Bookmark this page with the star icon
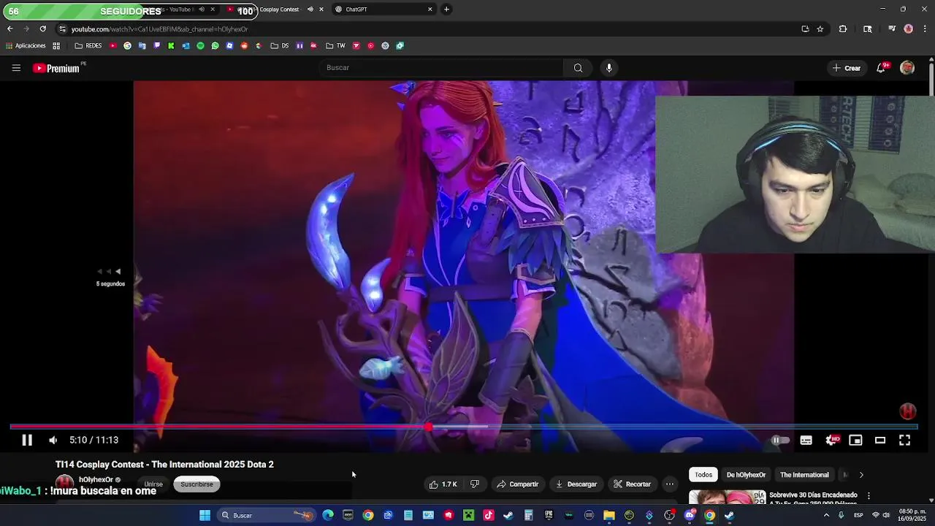The height and width of the screenshot is (526, 935). point(820,29)
